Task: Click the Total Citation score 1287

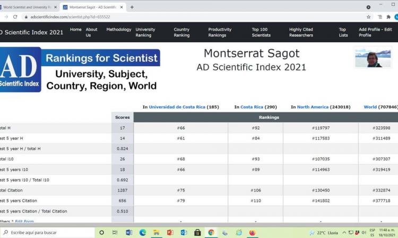Action: click(123, 190)
